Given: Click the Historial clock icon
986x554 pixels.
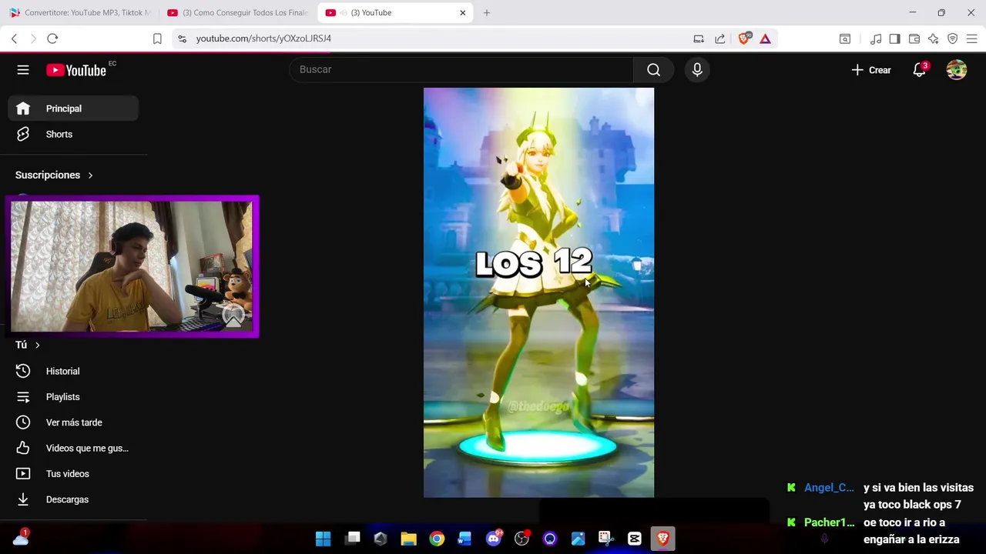Looking at the screenshot, I should click(23, 371).
